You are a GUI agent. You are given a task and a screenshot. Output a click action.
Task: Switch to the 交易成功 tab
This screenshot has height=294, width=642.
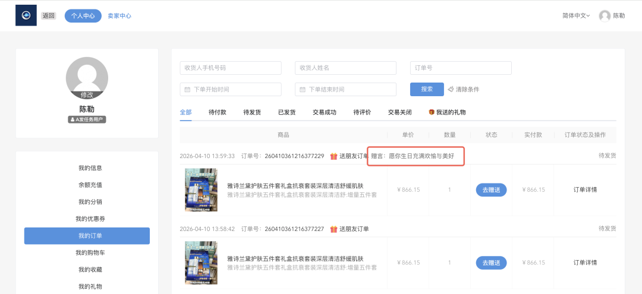pos(325,112)
